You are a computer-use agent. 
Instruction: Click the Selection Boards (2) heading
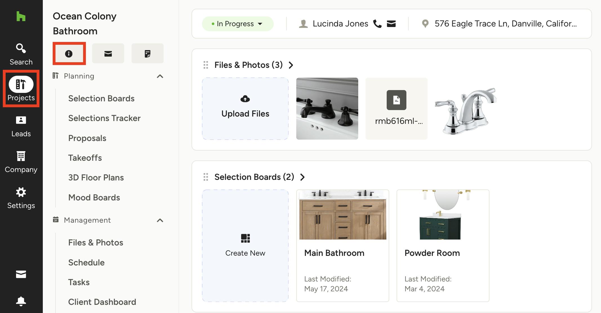point(254,177)
